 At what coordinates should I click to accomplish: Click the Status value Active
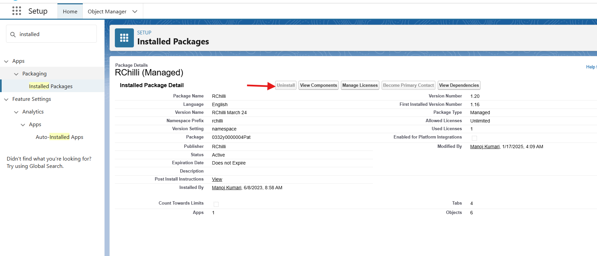click(x=218, y=155)
